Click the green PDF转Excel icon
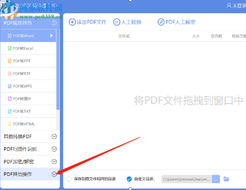246x190 pixels. pyautogui.click(x=10, y=48)
